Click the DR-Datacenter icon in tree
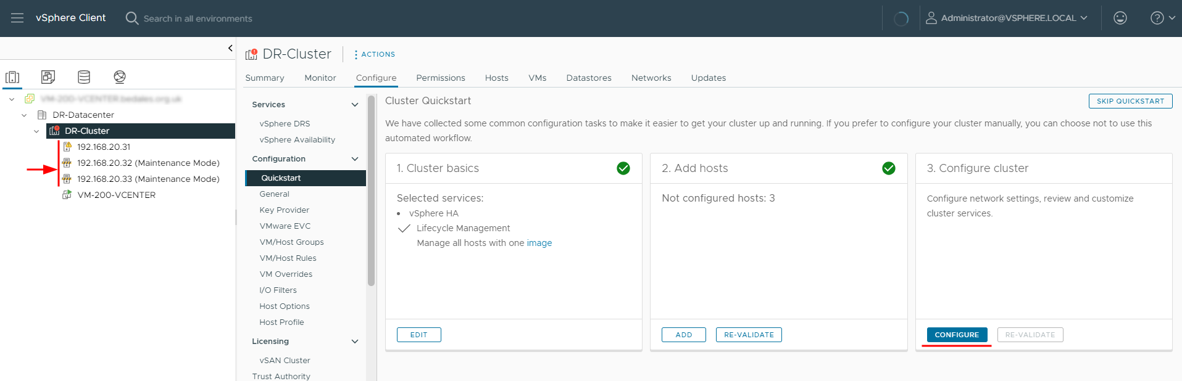1182x381 pixels. pyautogui.click(x=42, y=115)
